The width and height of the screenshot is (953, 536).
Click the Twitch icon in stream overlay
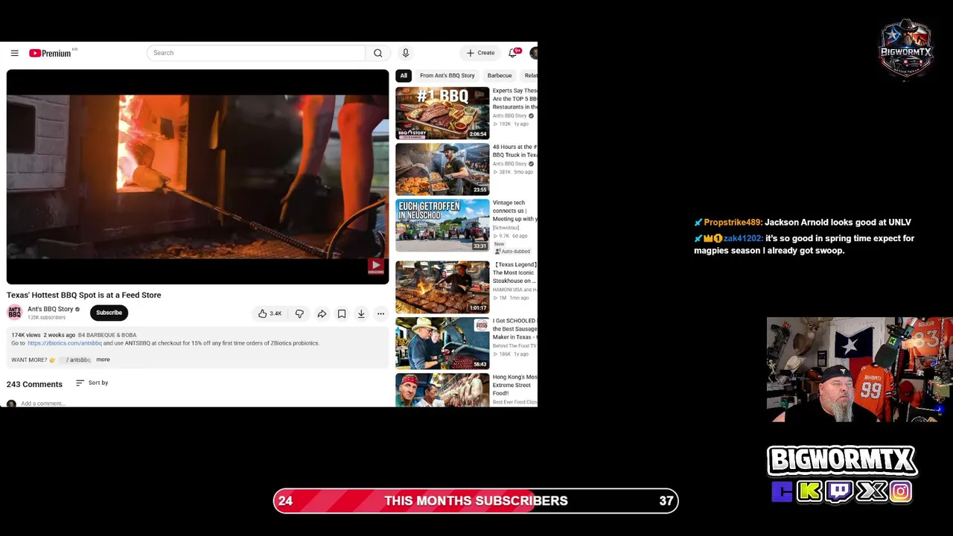click(840, 491)
